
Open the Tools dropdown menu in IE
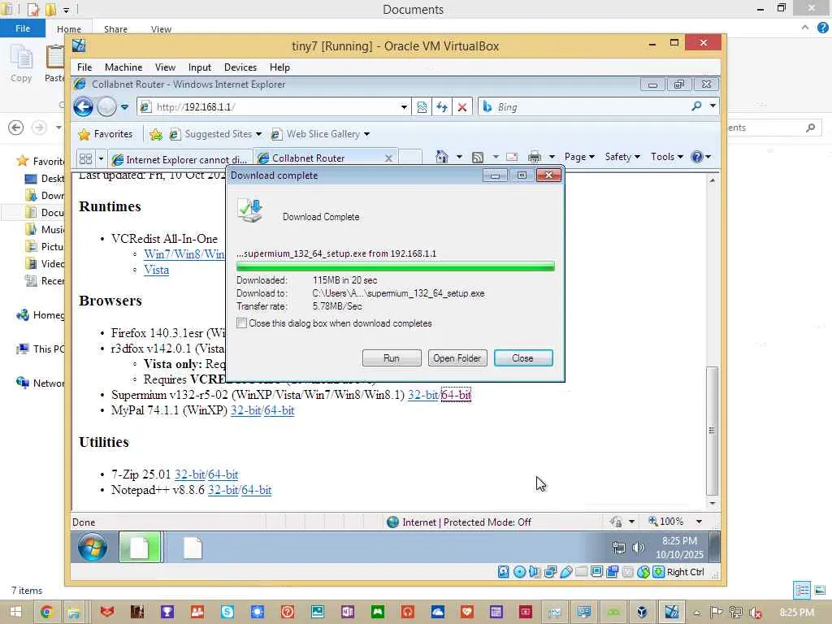pyautogui.click(x=667, y=157)
